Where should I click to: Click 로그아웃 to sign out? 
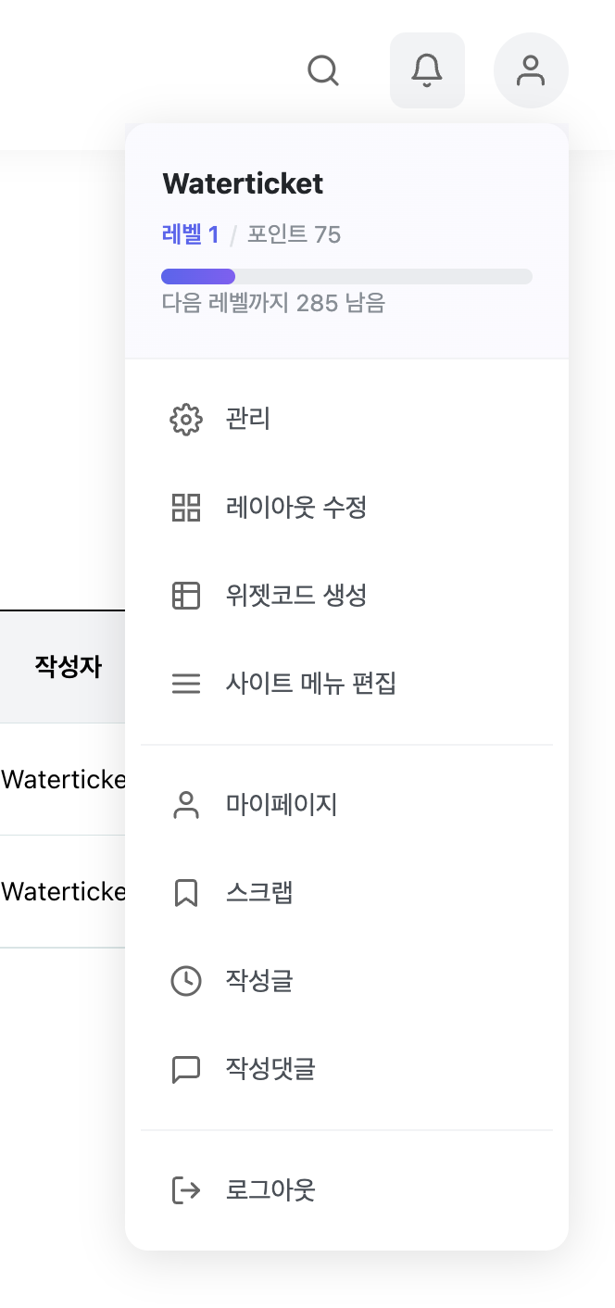click(269, 1190)
